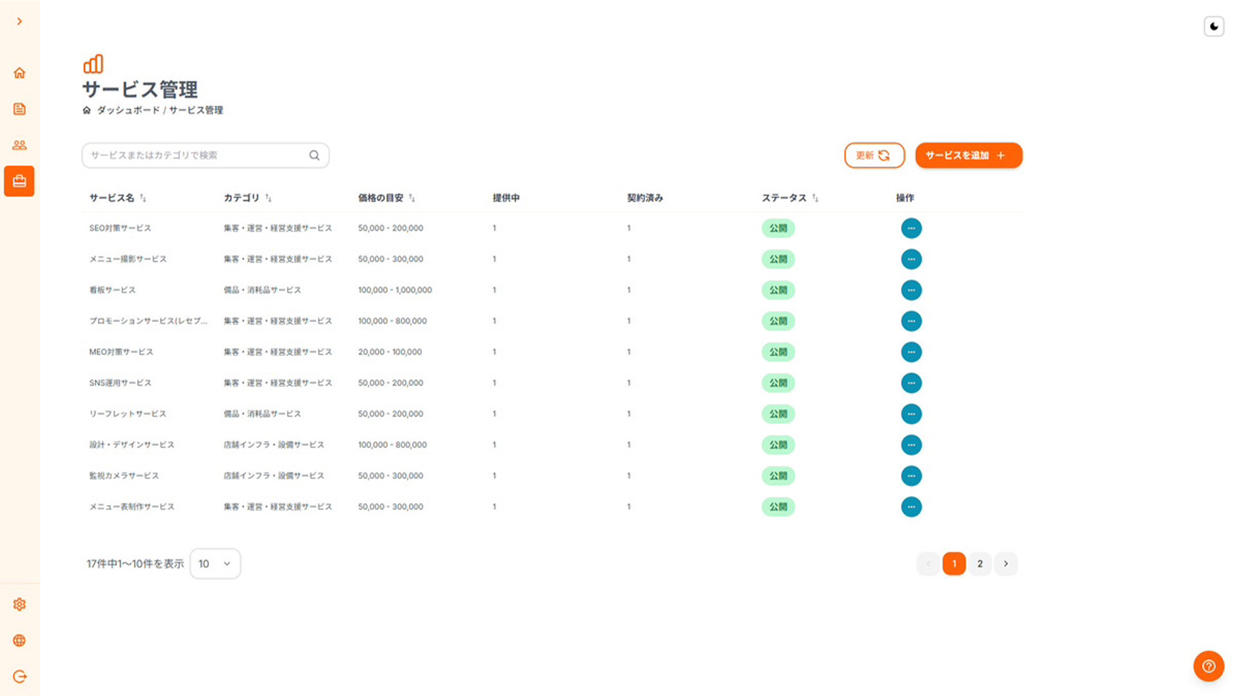This screenshot has width=1239, height=696.
Task: Click the サービスを追加 button
Action: (969, 155)
